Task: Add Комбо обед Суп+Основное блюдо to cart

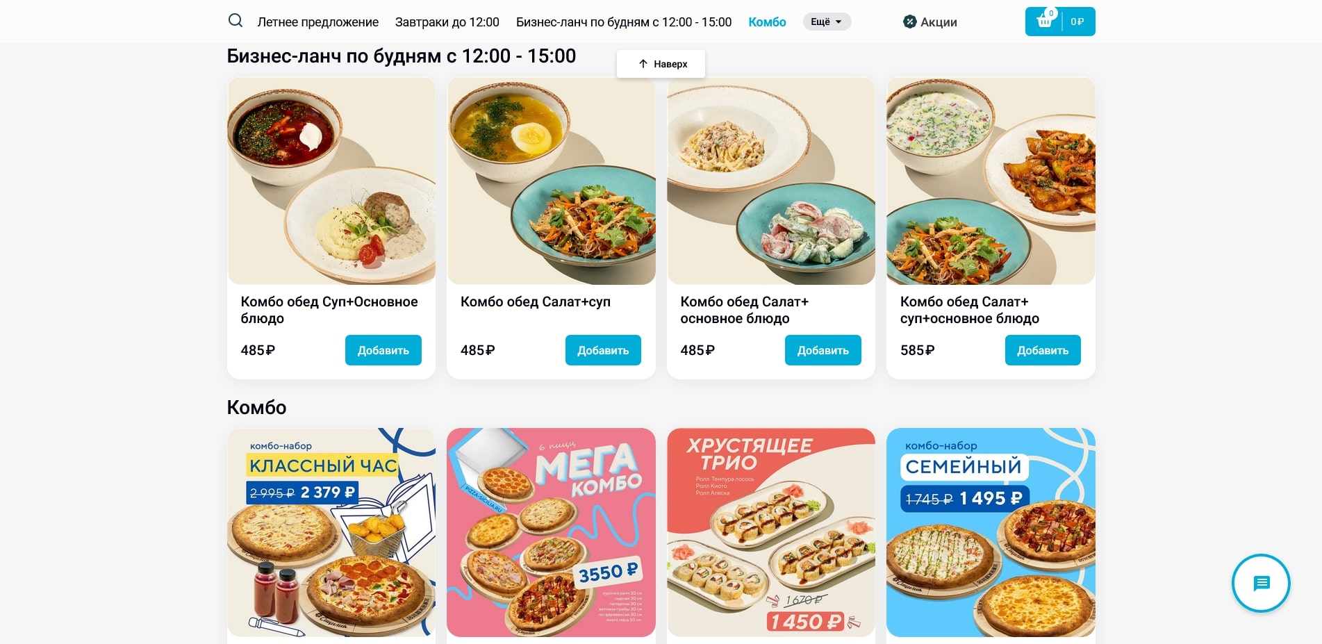Action: click(383, 350)
